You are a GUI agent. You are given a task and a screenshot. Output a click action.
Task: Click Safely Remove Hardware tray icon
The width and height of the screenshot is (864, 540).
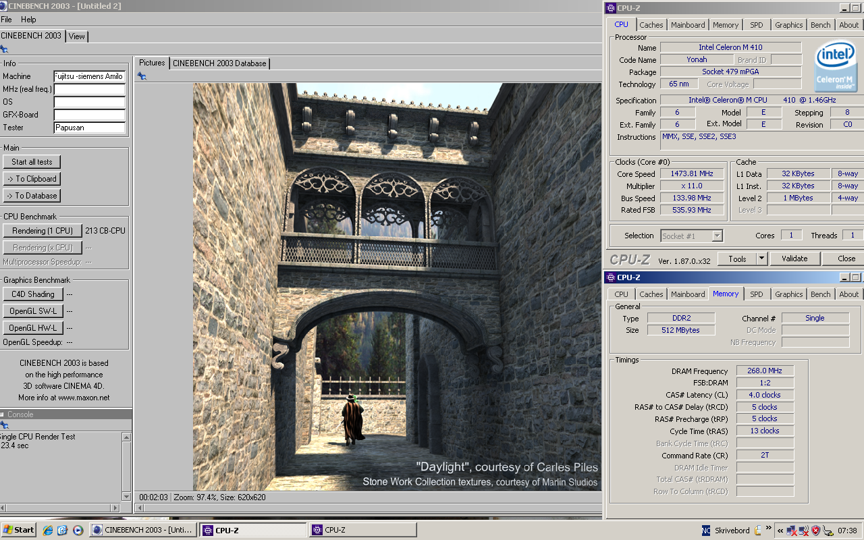click(x=828, y=531)
